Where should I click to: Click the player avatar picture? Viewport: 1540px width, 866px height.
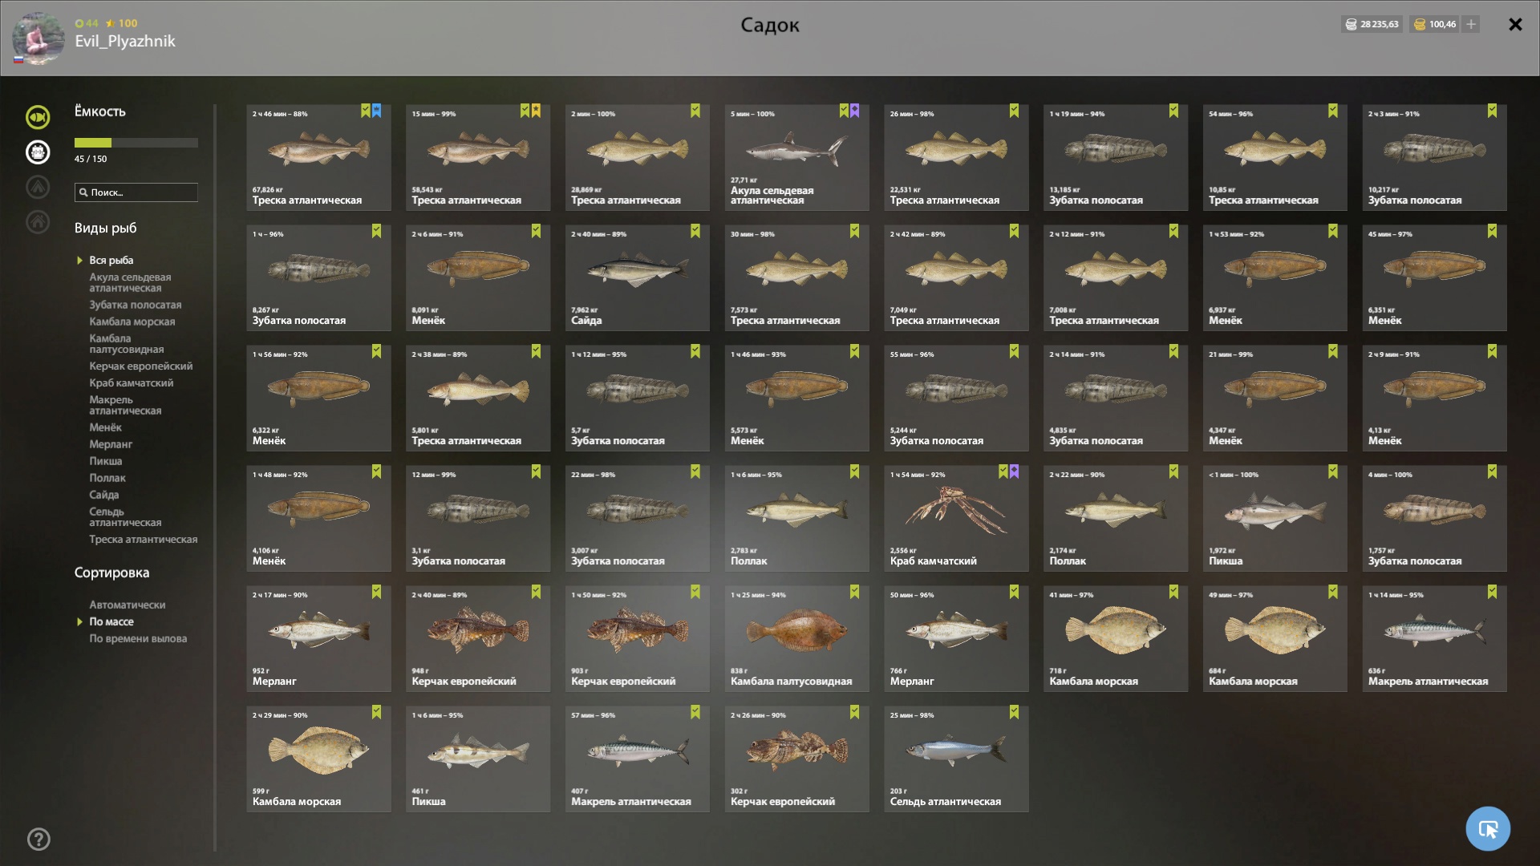[38, 38]
